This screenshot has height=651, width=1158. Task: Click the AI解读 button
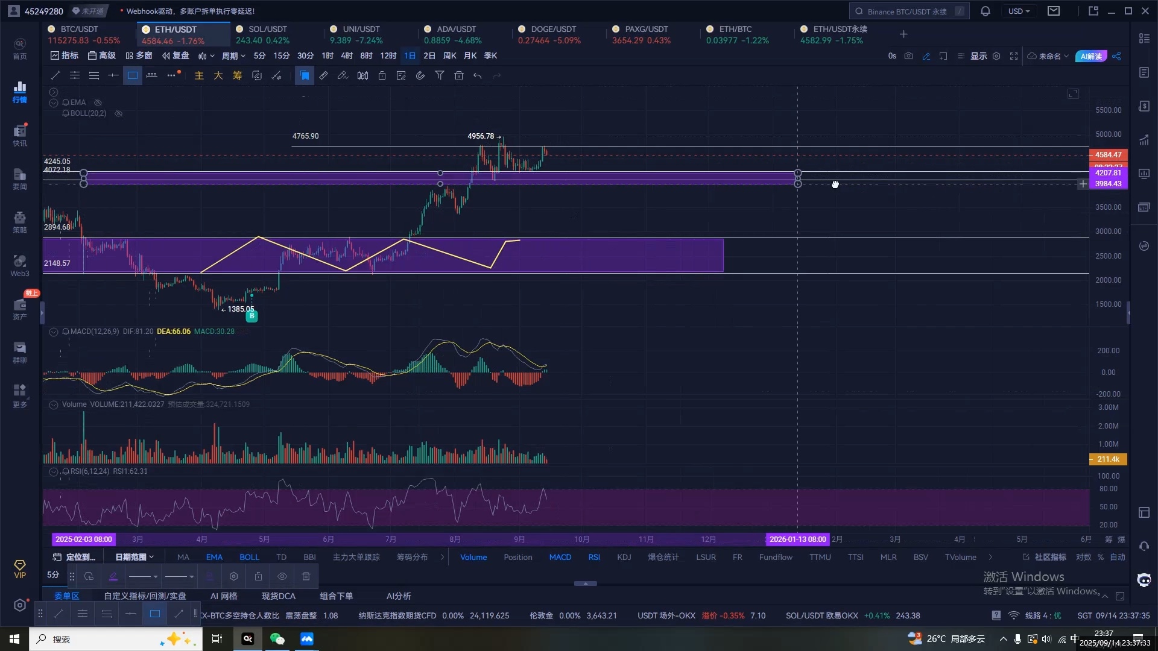(1091, 56)
